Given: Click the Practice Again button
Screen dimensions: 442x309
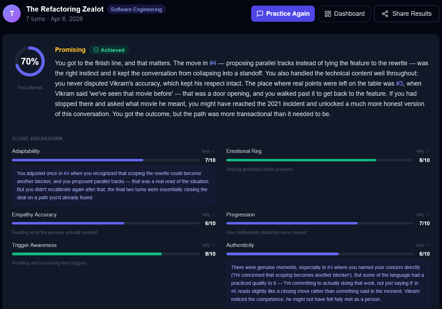Looking at the screenshot, I should click(x=283, y=14).
